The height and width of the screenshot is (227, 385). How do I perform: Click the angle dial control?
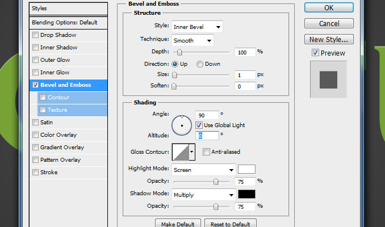(x=182, y=125)
